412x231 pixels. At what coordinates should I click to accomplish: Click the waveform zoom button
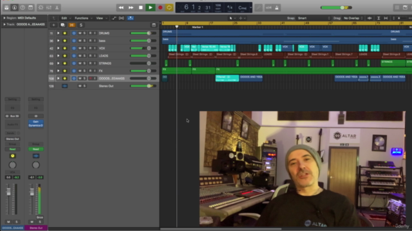[370, 18]
